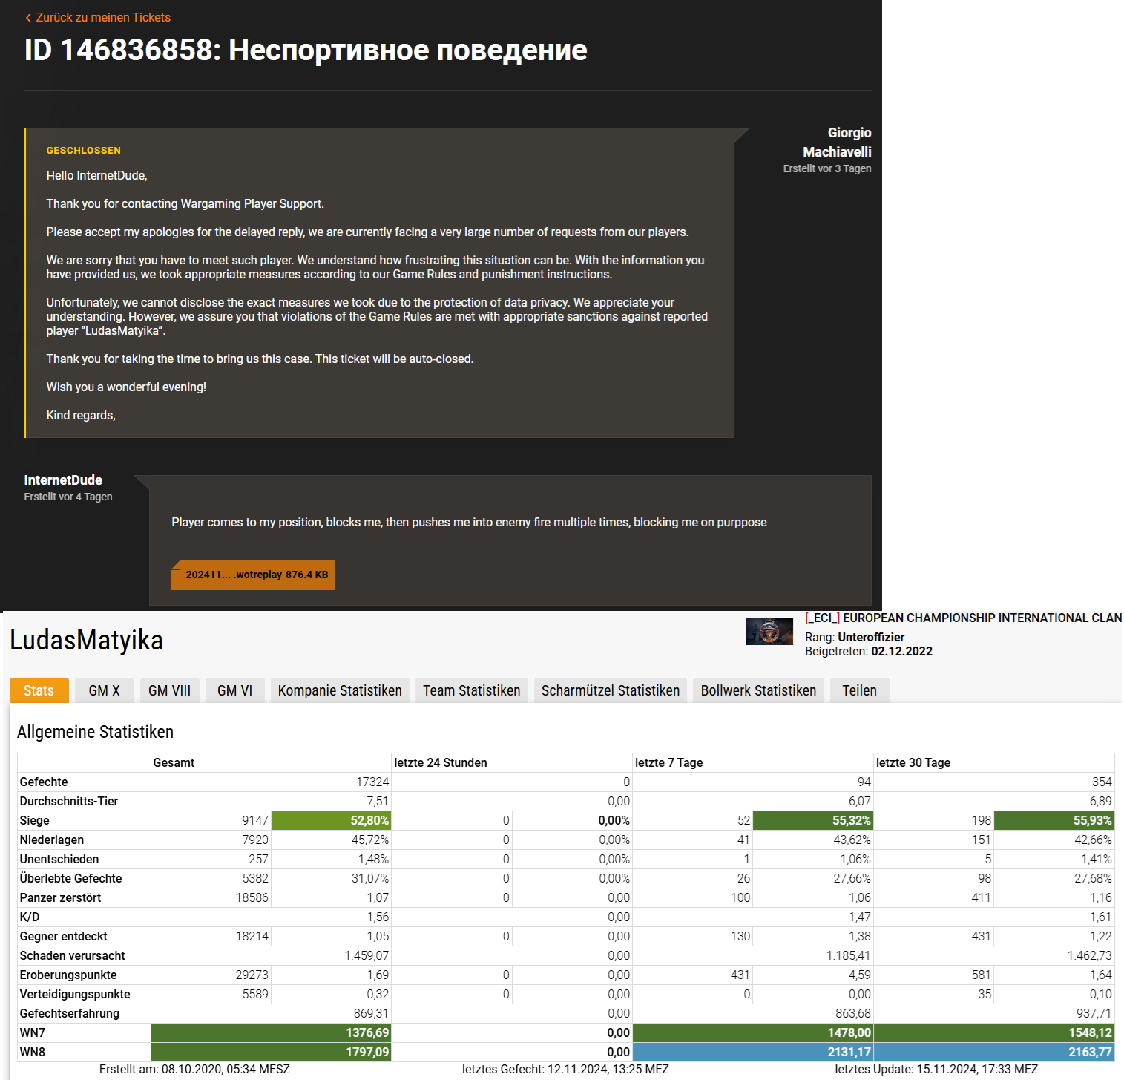Click the 'letzte 7 Tage' column header
Screen dimensions: 1124x1080
tap(668, 762)
